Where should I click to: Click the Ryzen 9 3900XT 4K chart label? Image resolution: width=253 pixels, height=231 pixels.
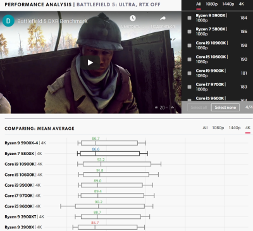tap(25, 216)
